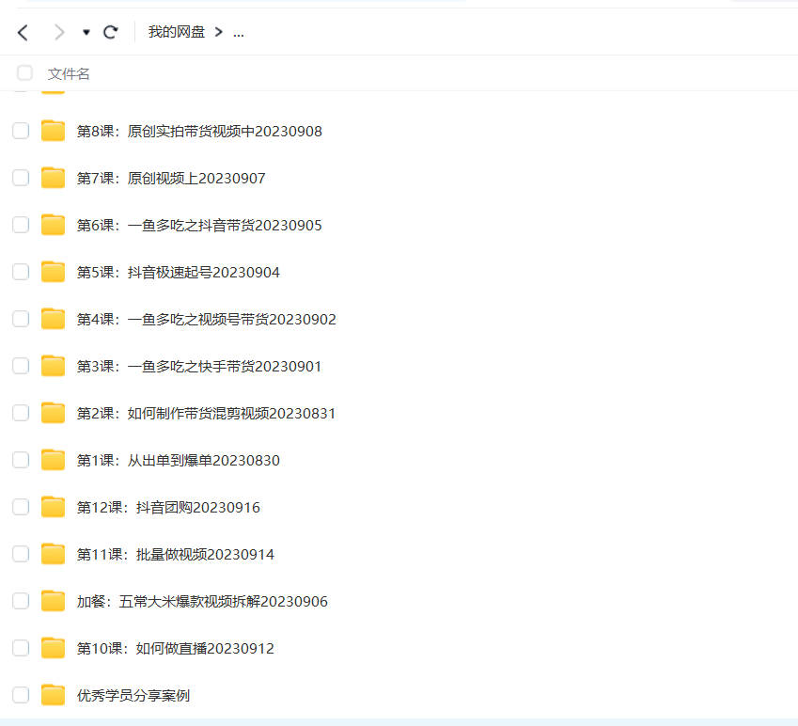Open 第1课：从出单到爆单20230830

tap(179, 460)
